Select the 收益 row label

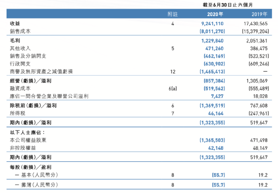tap(15, 24)
